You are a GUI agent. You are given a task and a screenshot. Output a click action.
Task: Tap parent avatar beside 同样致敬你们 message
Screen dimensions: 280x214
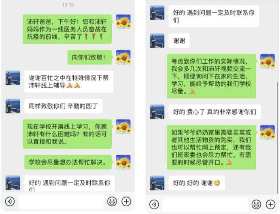pos(13,106)
